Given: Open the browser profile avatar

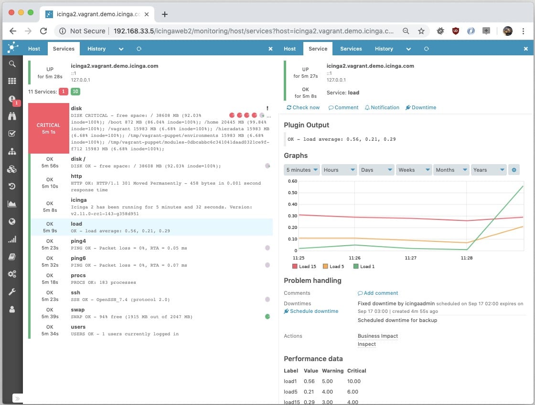Looking at the screenshot, I should tap(507, 31).
